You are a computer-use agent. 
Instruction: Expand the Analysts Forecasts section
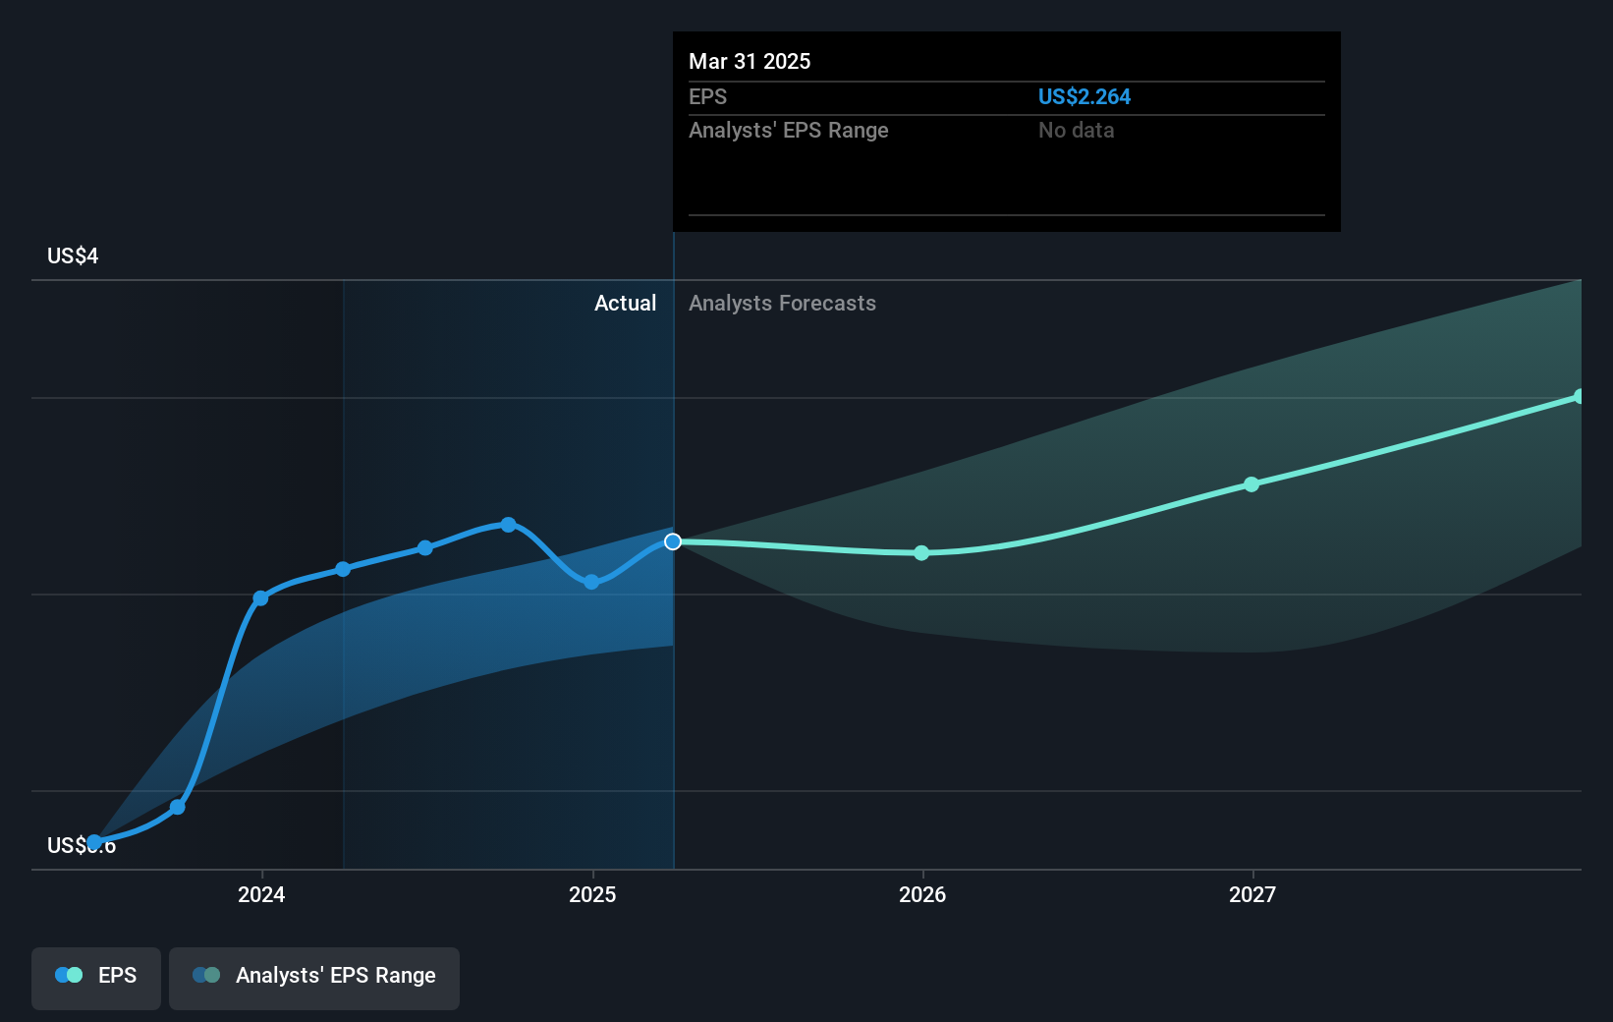pyautogui.click(x=781, y=303)
